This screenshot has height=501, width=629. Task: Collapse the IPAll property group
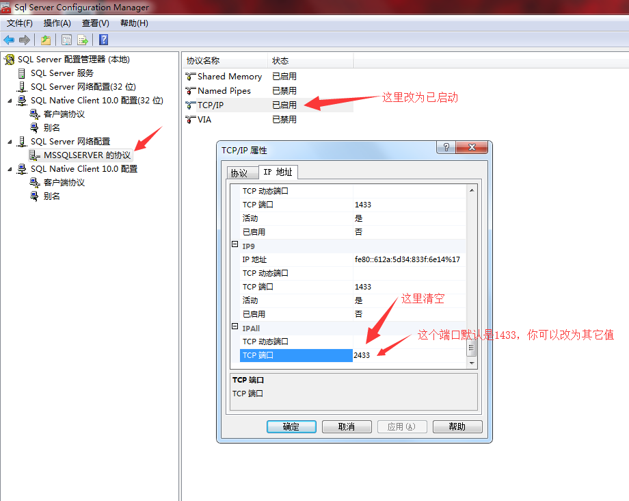(235, 326)
